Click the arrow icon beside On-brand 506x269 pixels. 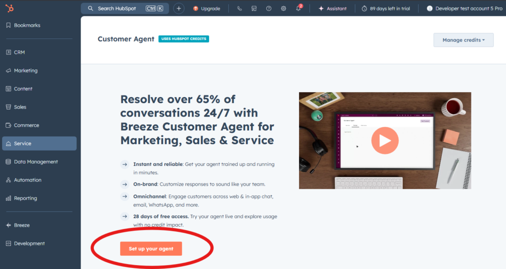[125, 184]
